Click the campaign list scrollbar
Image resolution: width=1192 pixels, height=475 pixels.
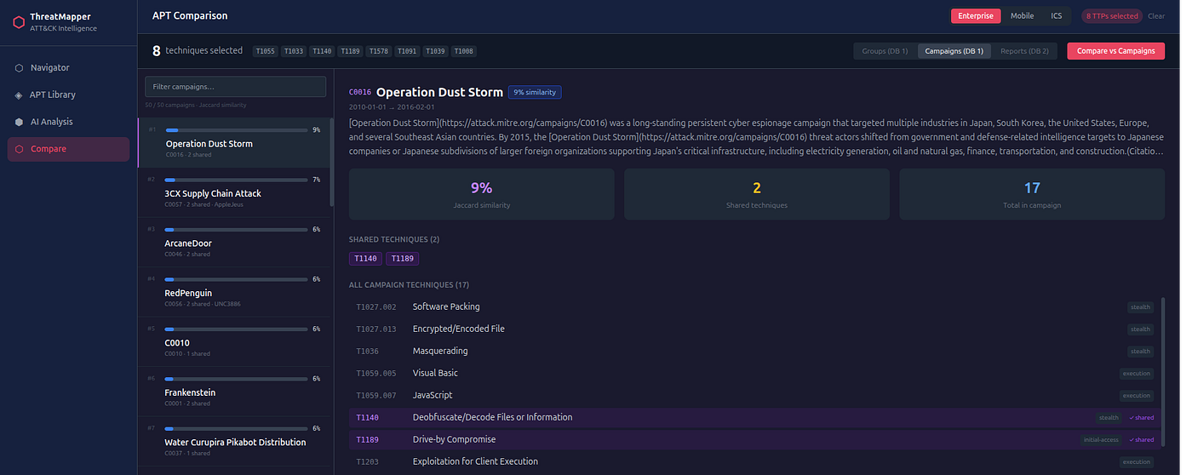pyautogui.click(x=332, y=162)
